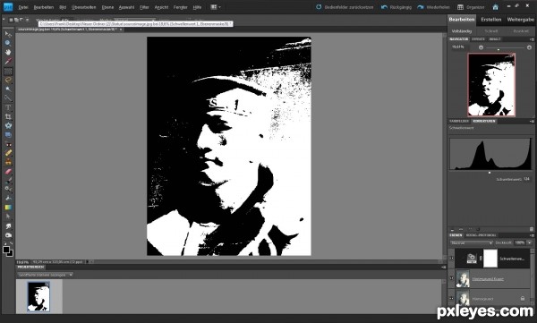Viewport: 537px width, 323px height.
Task: Select the Zoom tool
Action: tap(8, 43)
